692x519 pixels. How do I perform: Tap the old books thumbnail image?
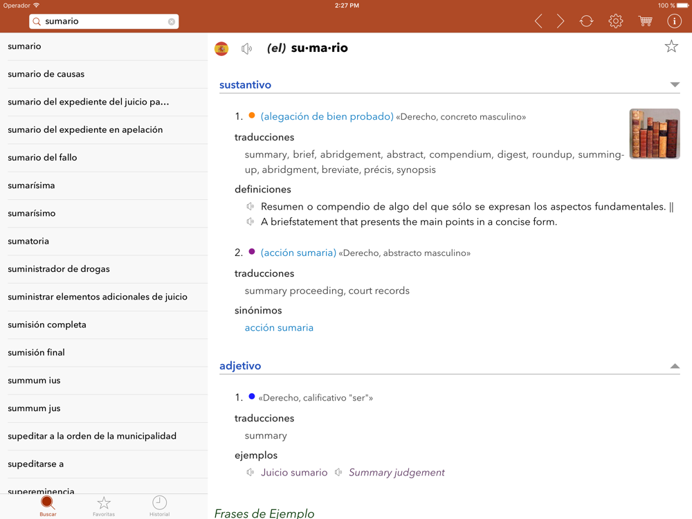click(654, 134)
